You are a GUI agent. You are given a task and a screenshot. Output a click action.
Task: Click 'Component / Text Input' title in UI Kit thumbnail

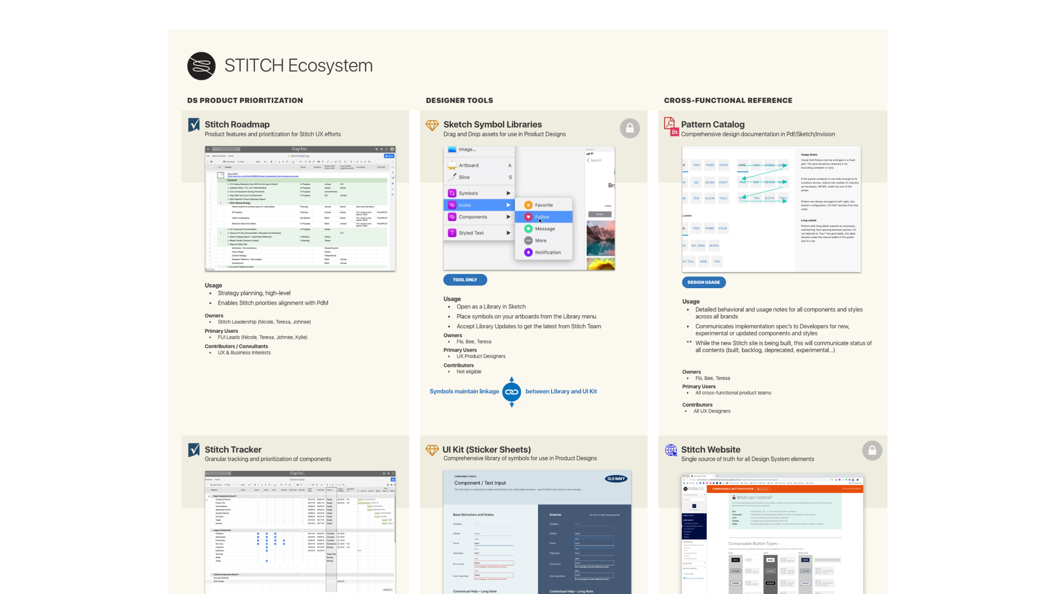pos(480,483)
